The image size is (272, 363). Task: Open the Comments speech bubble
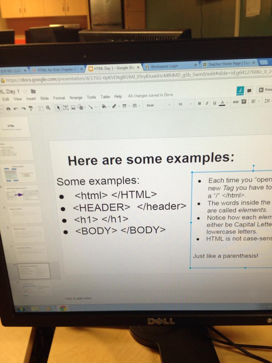click(x=249, y=90)
